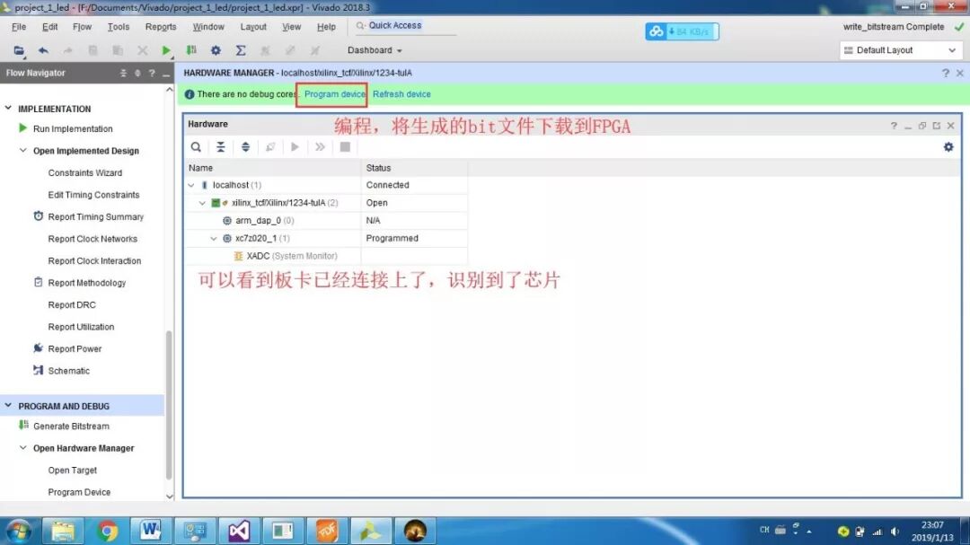Image resolution: width=970 pixels, height=545 pixels.
Task: Collapse the localhost tree node
Action: 191,185
